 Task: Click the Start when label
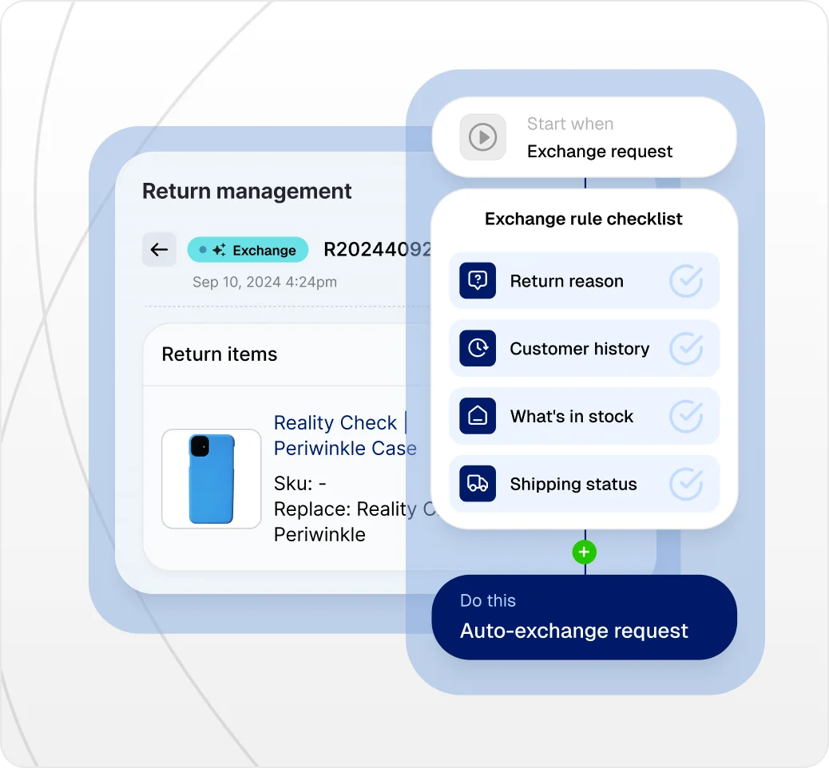570,124
